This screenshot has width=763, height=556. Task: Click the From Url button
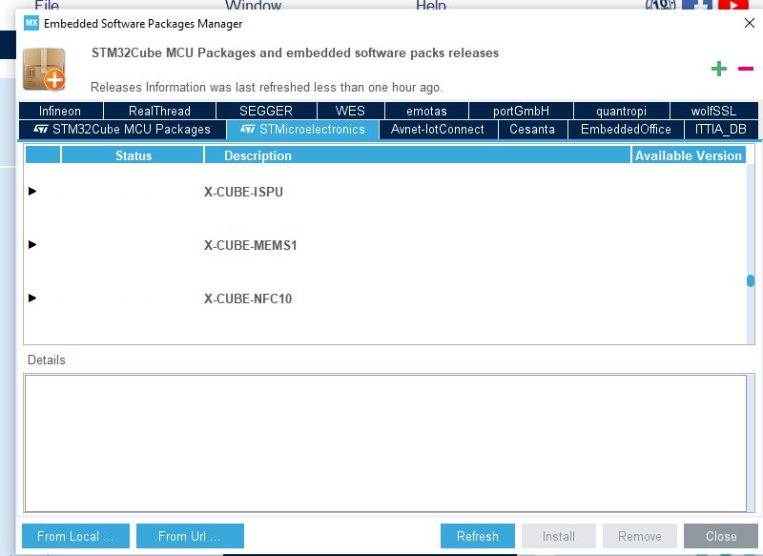pyautogui.click(x=190, y=536)
